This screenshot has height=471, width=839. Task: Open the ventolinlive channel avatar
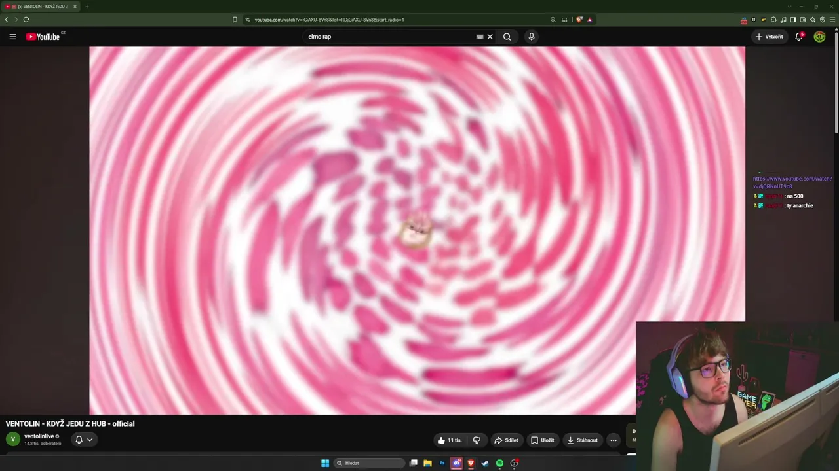point(12,439)
